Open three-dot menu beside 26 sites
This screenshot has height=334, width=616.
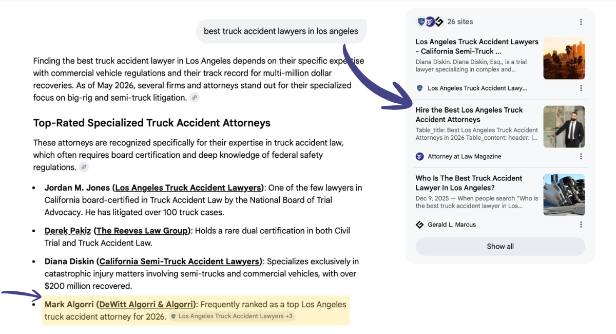click(x=581, y=22)
